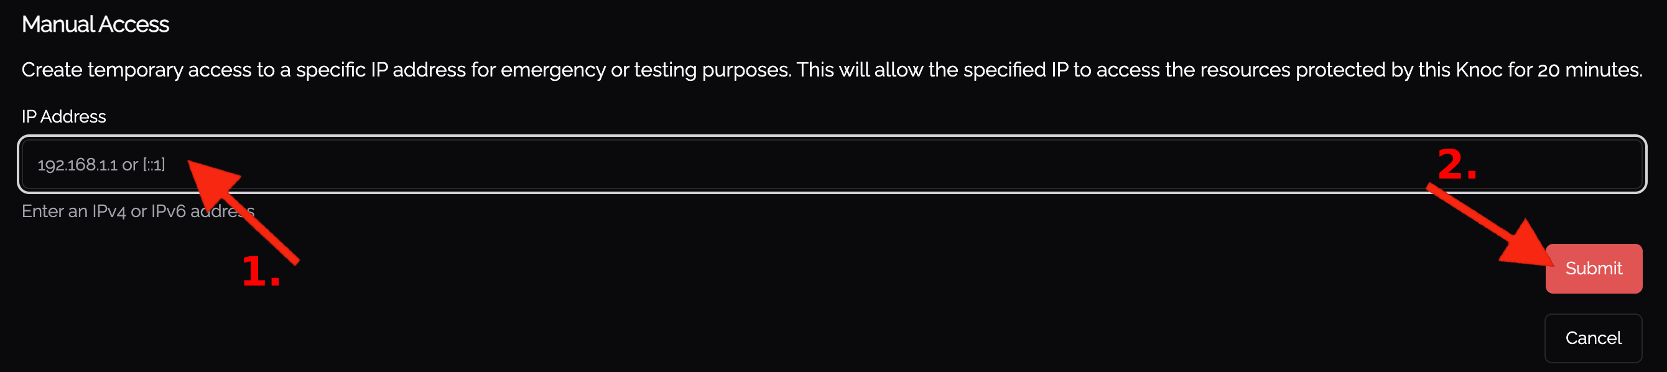Screen dimensions: 1667x372
Task: Click the placeholder text 192.168.1.1 or [::1]
Action: [x=101, y=165]
